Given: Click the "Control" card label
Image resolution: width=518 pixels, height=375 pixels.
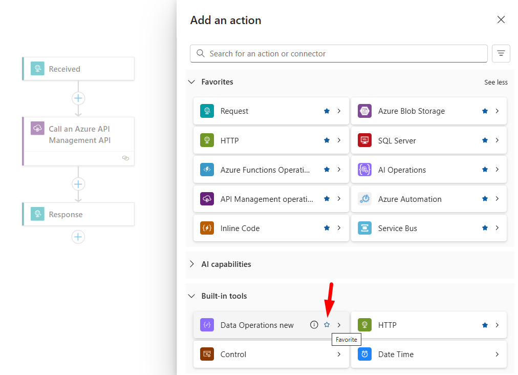Looking at the screenshot, I should [x=233, y=355].
